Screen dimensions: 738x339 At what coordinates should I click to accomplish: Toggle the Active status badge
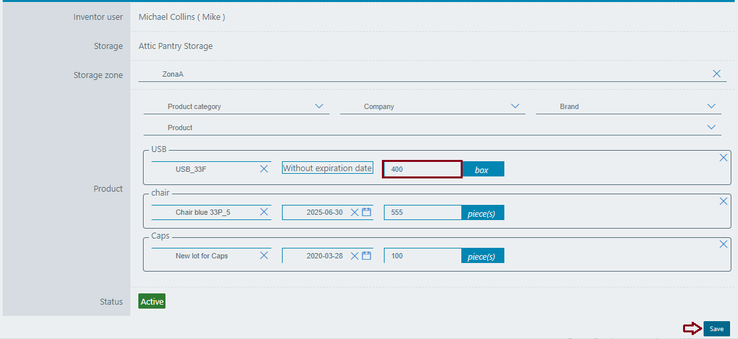pos(152,301)
